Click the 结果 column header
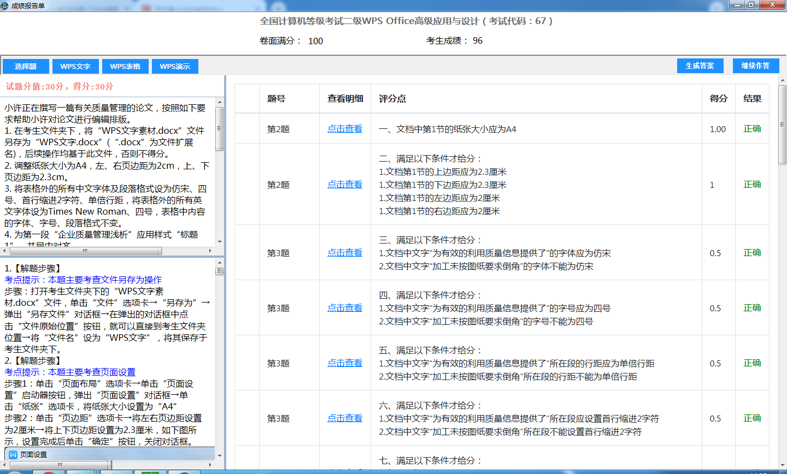Viewport: 787px width, 474px height. pos(752,99)
